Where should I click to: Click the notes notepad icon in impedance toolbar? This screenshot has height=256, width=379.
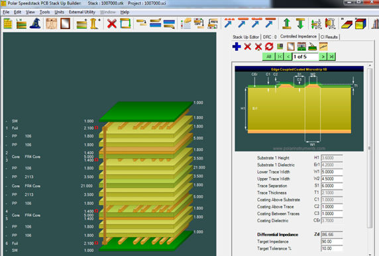coord(323,46)
